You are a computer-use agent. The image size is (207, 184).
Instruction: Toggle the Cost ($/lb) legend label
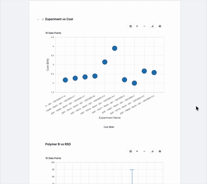pos(109,127)
